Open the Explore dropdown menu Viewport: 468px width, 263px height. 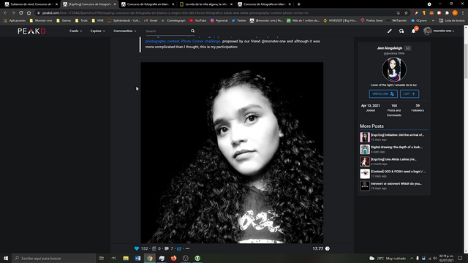pyautogui.click(x=97, y=31)
